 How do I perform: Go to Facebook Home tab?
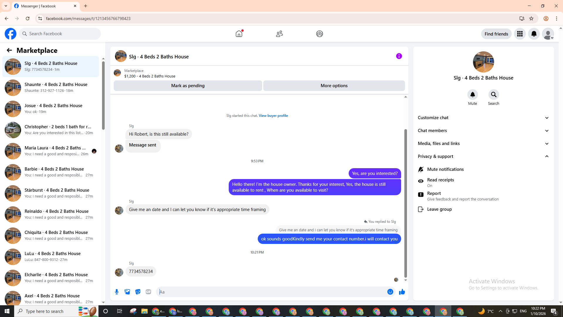[x=239, y=34]
